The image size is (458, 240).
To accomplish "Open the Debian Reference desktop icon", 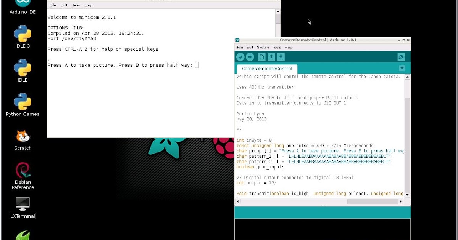I will 22,171.
